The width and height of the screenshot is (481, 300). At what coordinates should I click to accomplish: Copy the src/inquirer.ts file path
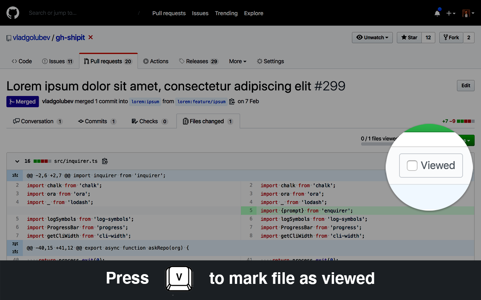[105, 161]
